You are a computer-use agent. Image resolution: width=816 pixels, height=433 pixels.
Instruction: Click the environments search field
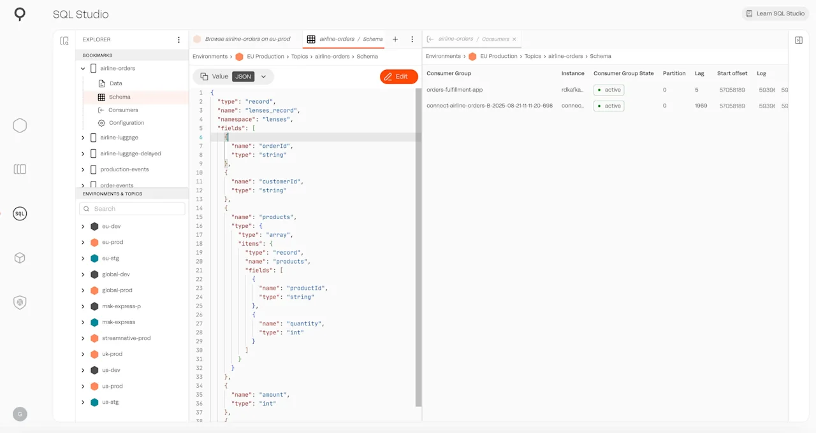click(132, 208)
